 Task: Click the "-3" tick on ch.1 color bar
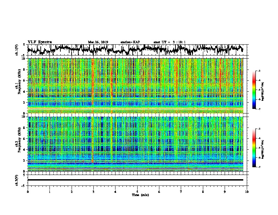pyautogui.click(x=259, y=71)
